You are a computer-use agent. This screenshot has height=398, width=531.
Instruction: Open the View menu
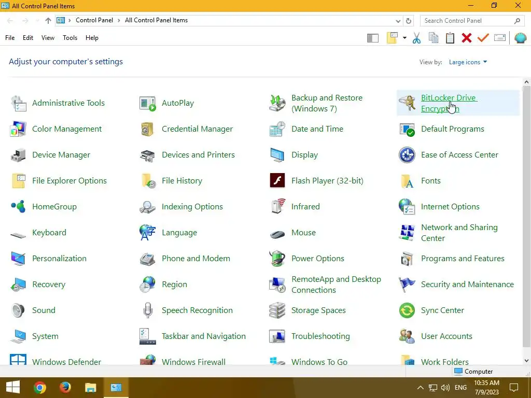48,38
